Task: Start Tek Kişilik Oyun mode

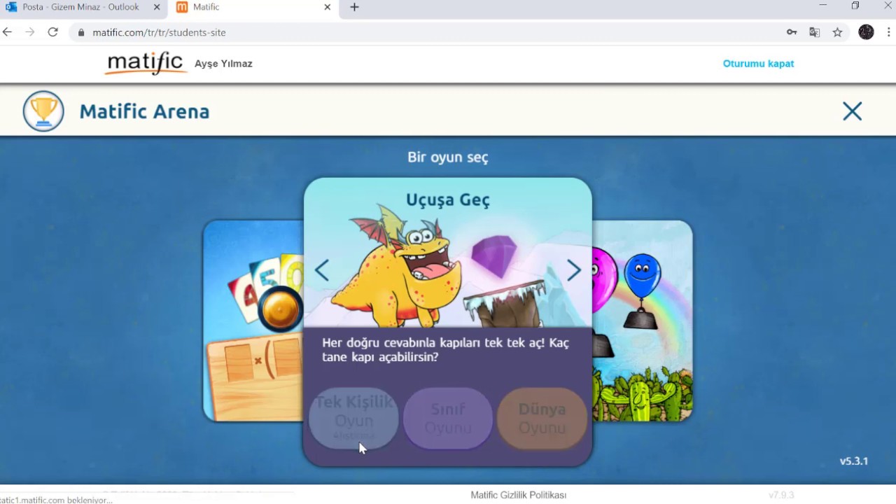Action: [x=353, y=419]
